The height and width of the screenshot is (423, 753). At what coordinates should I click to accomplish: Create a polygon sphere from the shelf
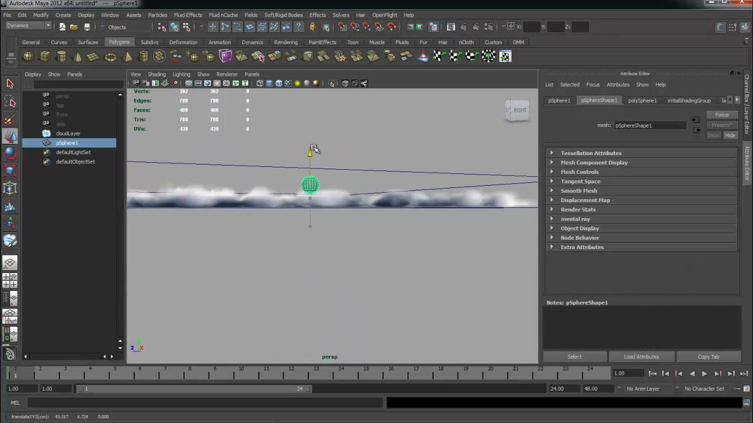coord(28,56)
